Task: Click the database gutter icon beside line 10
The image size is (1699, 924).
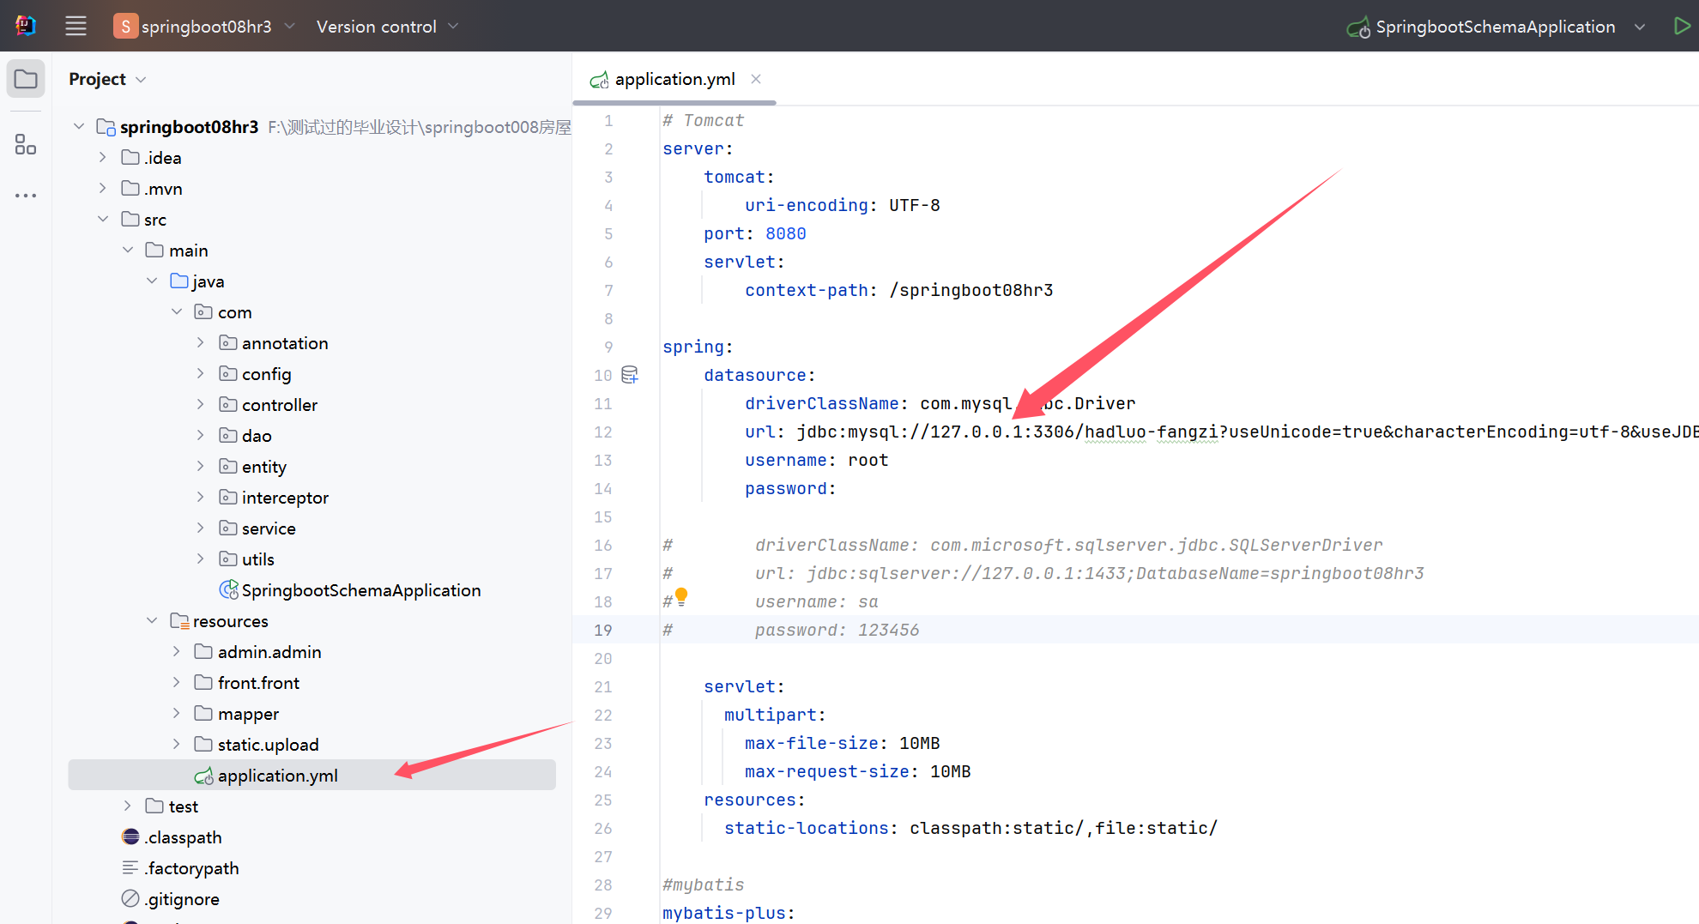Action: pos(630,374)
